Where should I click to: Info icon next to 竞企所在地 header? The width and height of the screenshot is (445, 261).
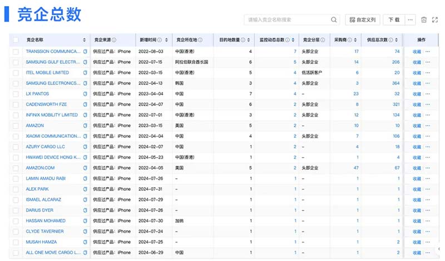click(200, 40)
